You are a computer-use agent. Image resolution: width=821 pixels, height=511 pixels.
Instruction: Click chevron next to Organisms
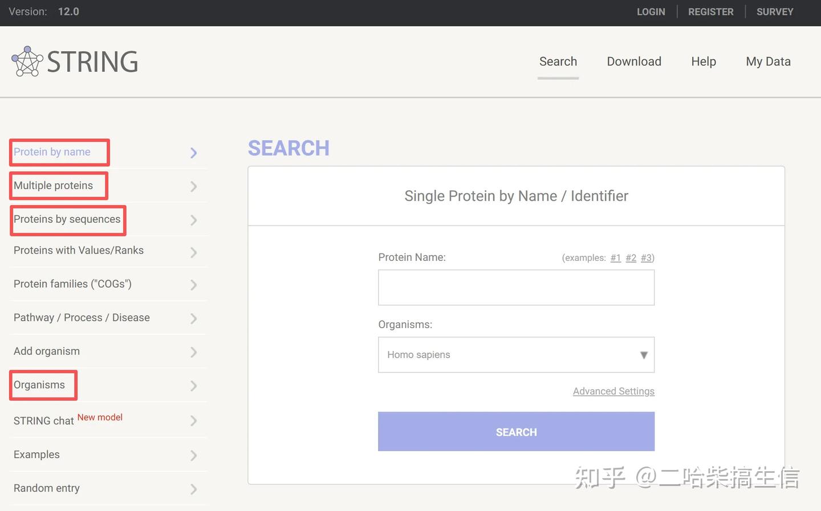[x=194, y=386]
